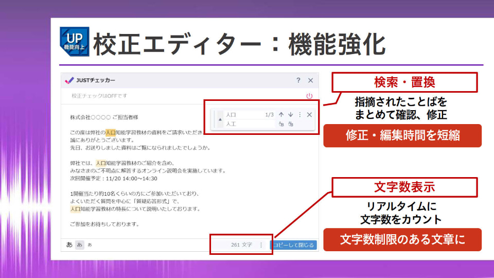Select the small あ font size
This screenshot has height=278, width=494.
click(x=90, y=245)
